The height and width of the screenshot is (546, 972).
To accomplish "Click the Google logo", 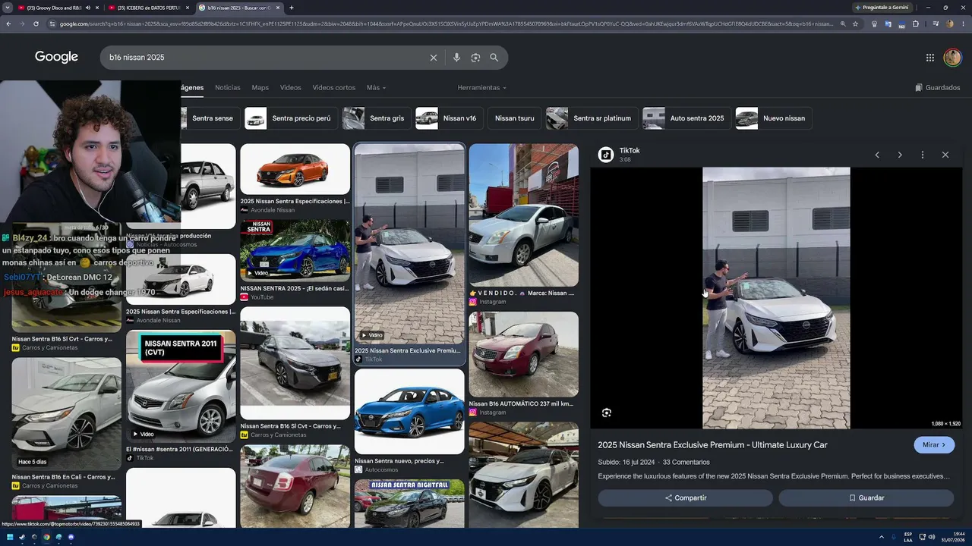I will 56,58.
